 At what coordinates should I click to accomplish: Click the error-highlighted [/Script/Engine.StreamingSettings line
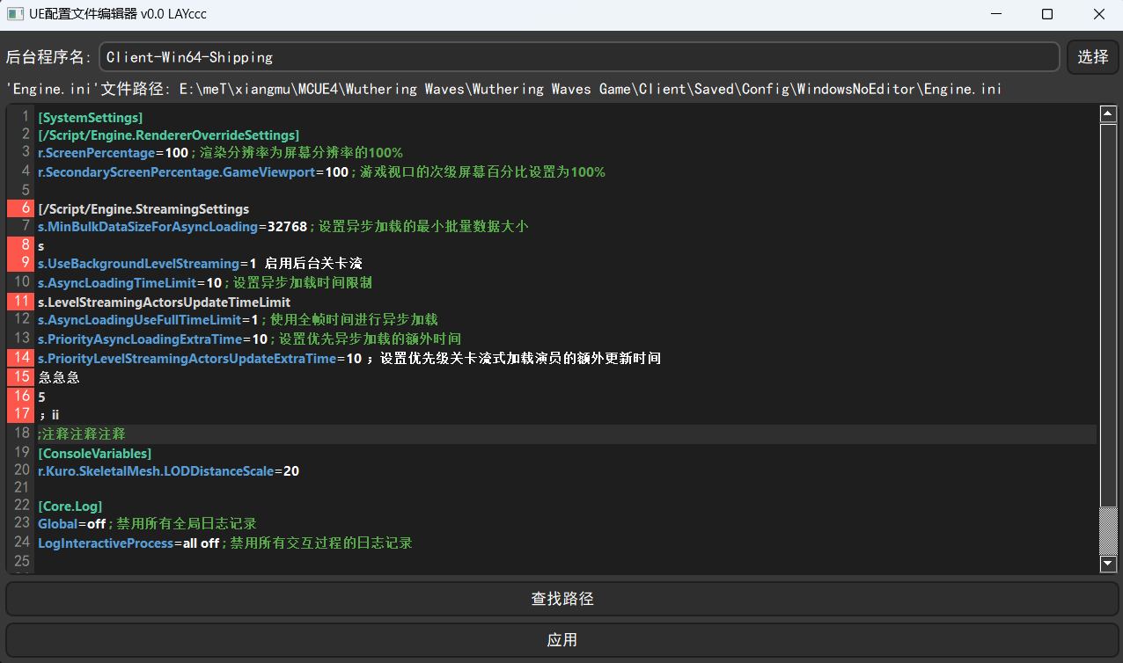(x=143, y=208)
